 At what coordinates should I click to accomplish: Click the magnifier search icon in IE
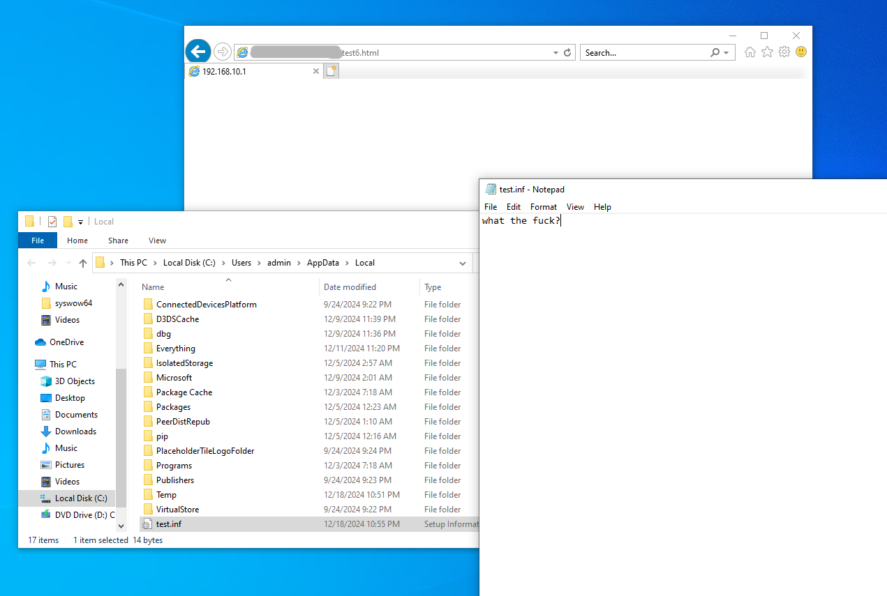tap(715, 52)
